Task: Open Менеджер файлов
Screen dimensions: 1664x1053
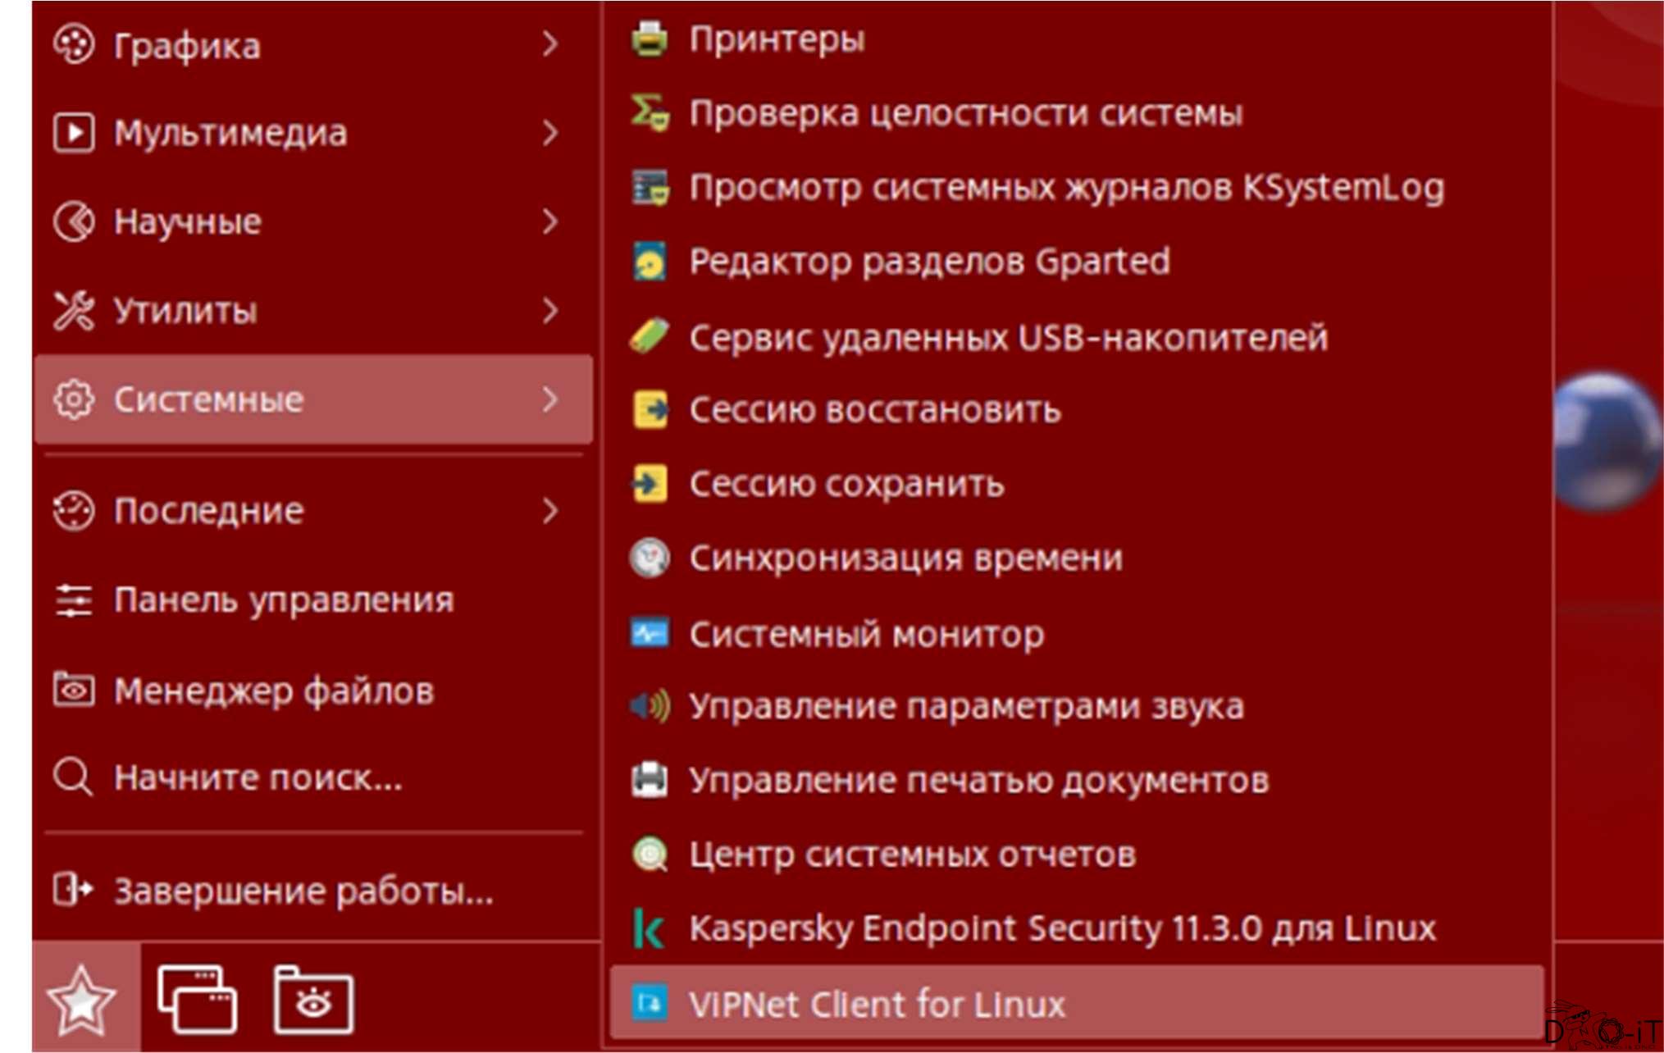Action: 273,691
